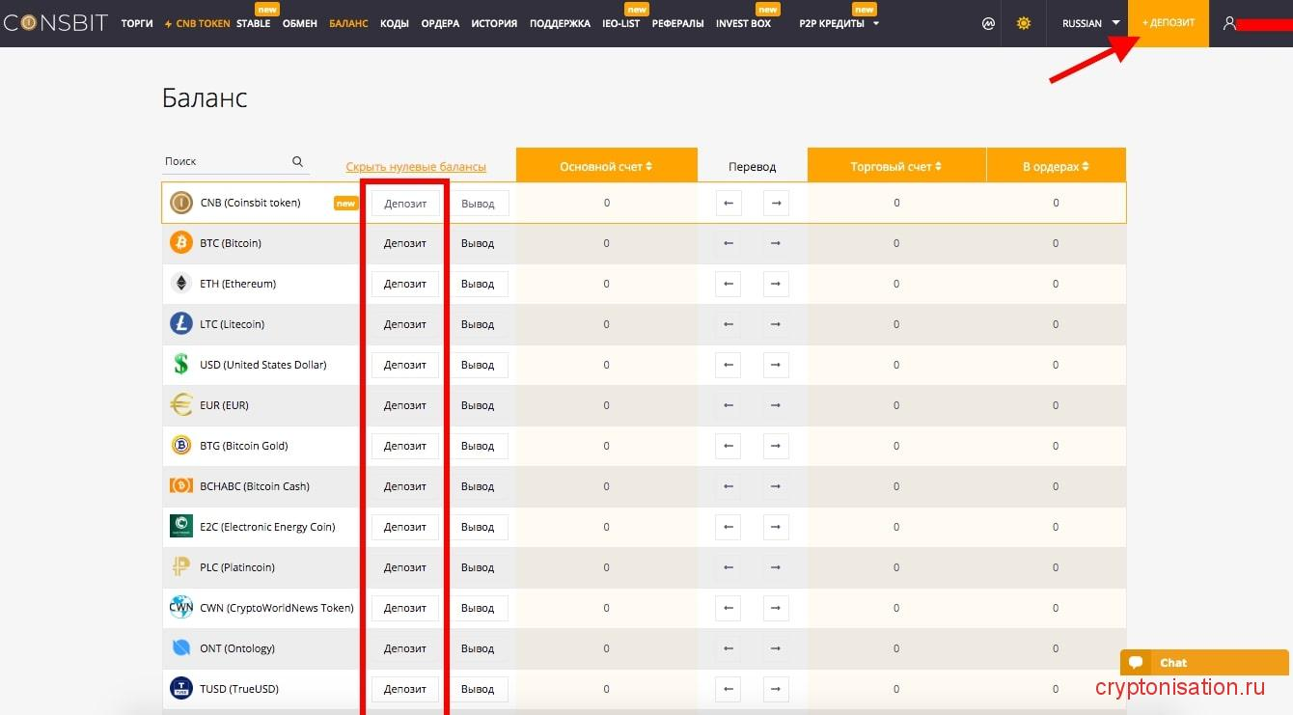
Task: Open the Торги menu item
Action: (x=137, y=23)
